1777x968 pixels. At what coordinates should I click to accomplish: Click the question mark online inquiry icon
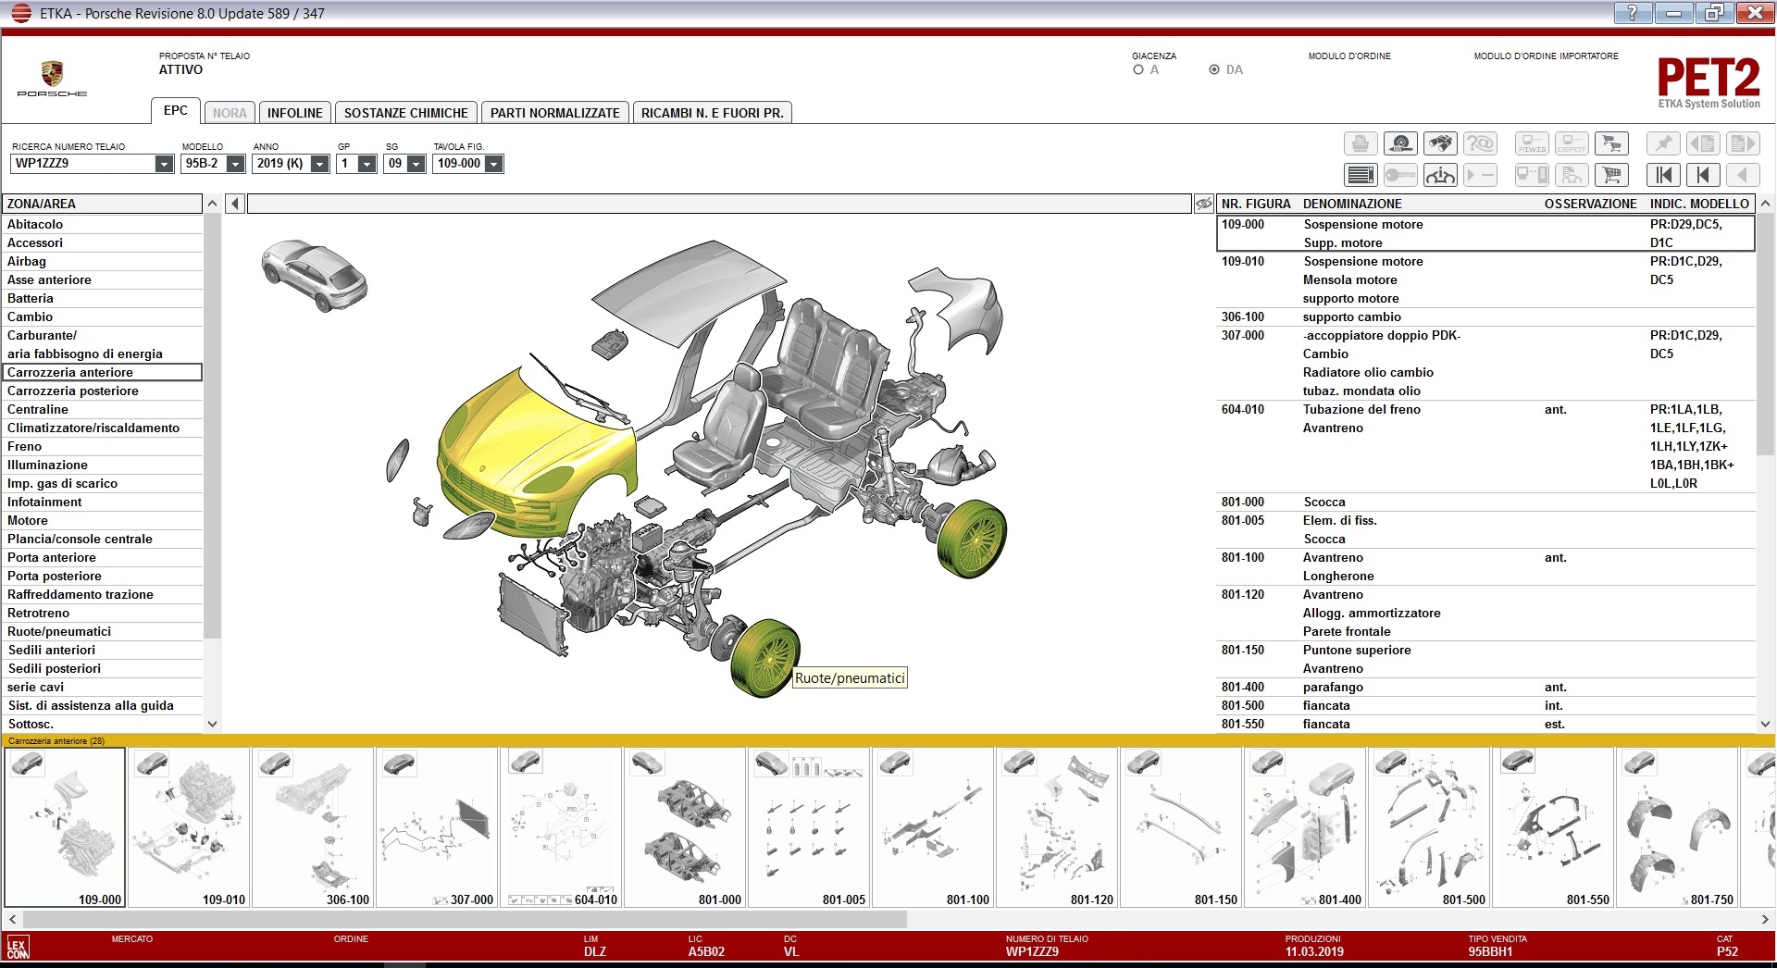coord(1480,143)
